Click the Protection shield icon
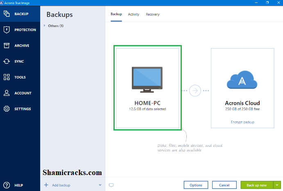Image resolution: width=283 pixels, height=191 pixels. tap(7, 30)
